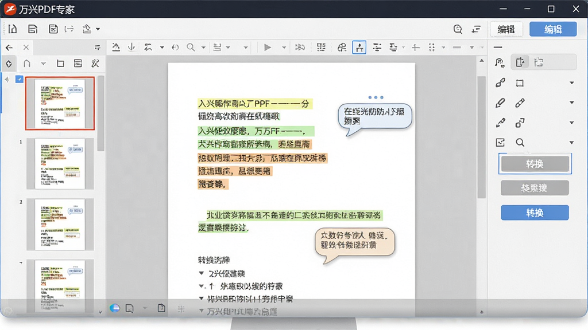Click the center-align lines icon in toolbar
The image size is (588, 330).
(x=377, y=47)
